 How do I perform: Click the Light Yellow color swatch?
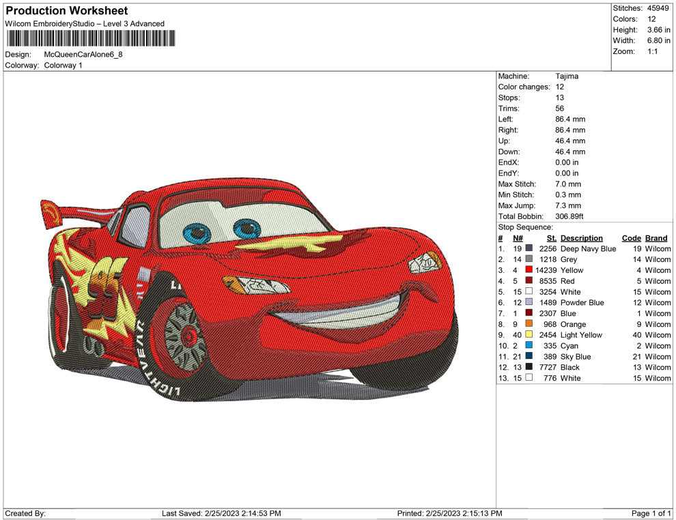point(529,334)
